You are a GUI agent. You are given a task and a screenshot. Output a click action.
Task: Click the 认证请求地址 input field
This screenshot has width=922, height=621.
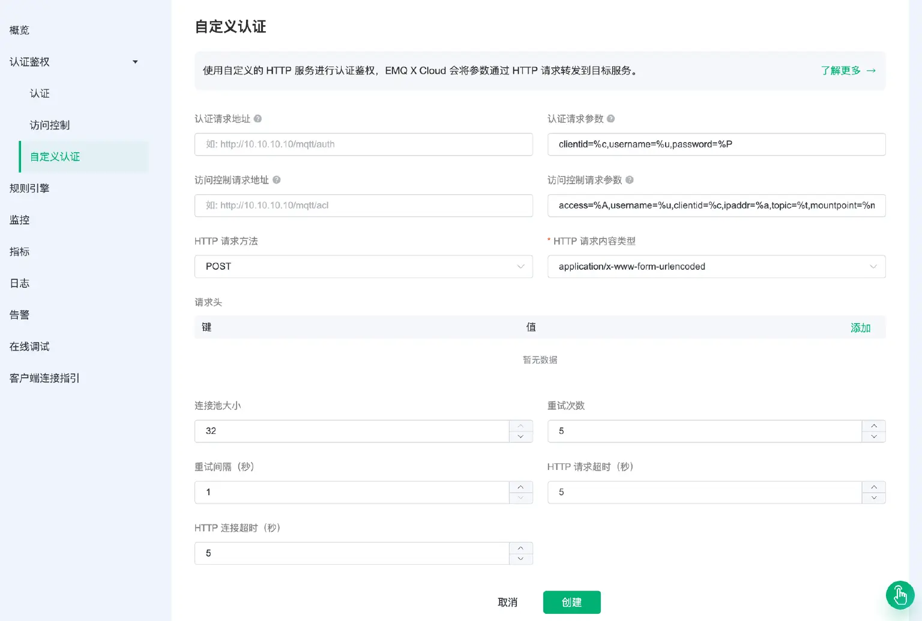[x=363, y=144]
